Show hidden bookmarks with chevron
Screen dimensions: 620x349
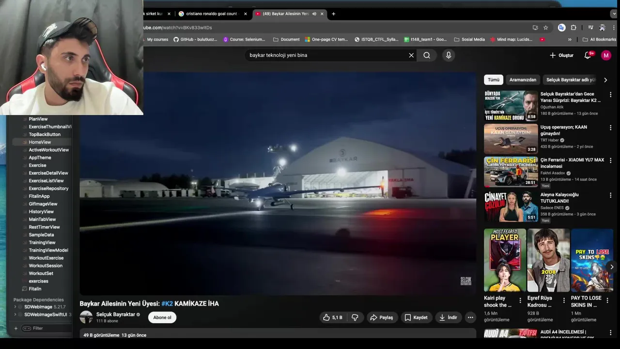click(570, 39)
